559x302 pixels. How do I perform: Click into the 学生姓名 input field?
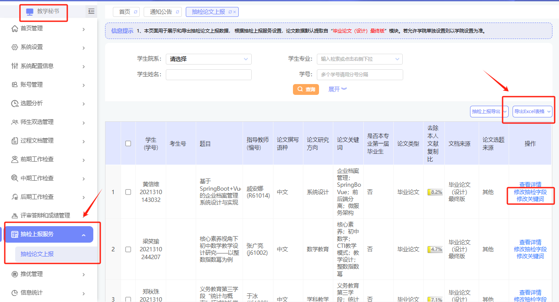208,75
